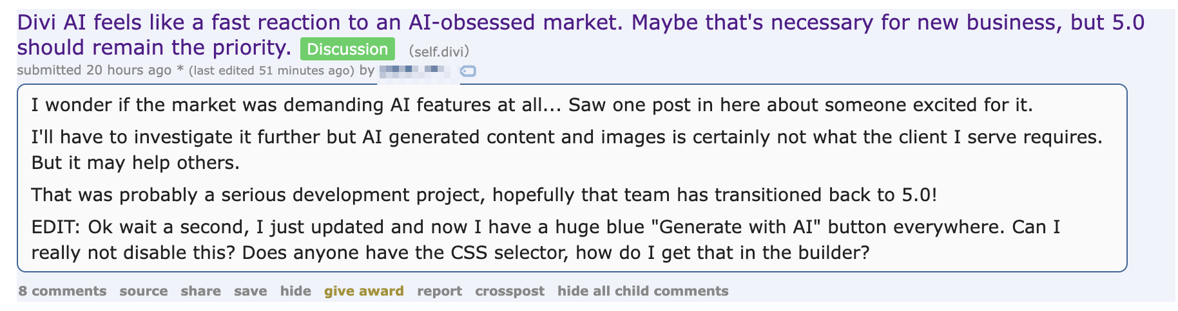Share this post
The height and width of the screenshot is (311, 1178).
tap(200, 291)
